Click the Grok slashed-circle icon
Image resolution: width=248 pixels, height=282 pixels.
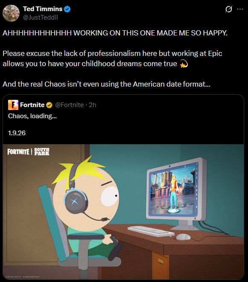coord(228,9)
